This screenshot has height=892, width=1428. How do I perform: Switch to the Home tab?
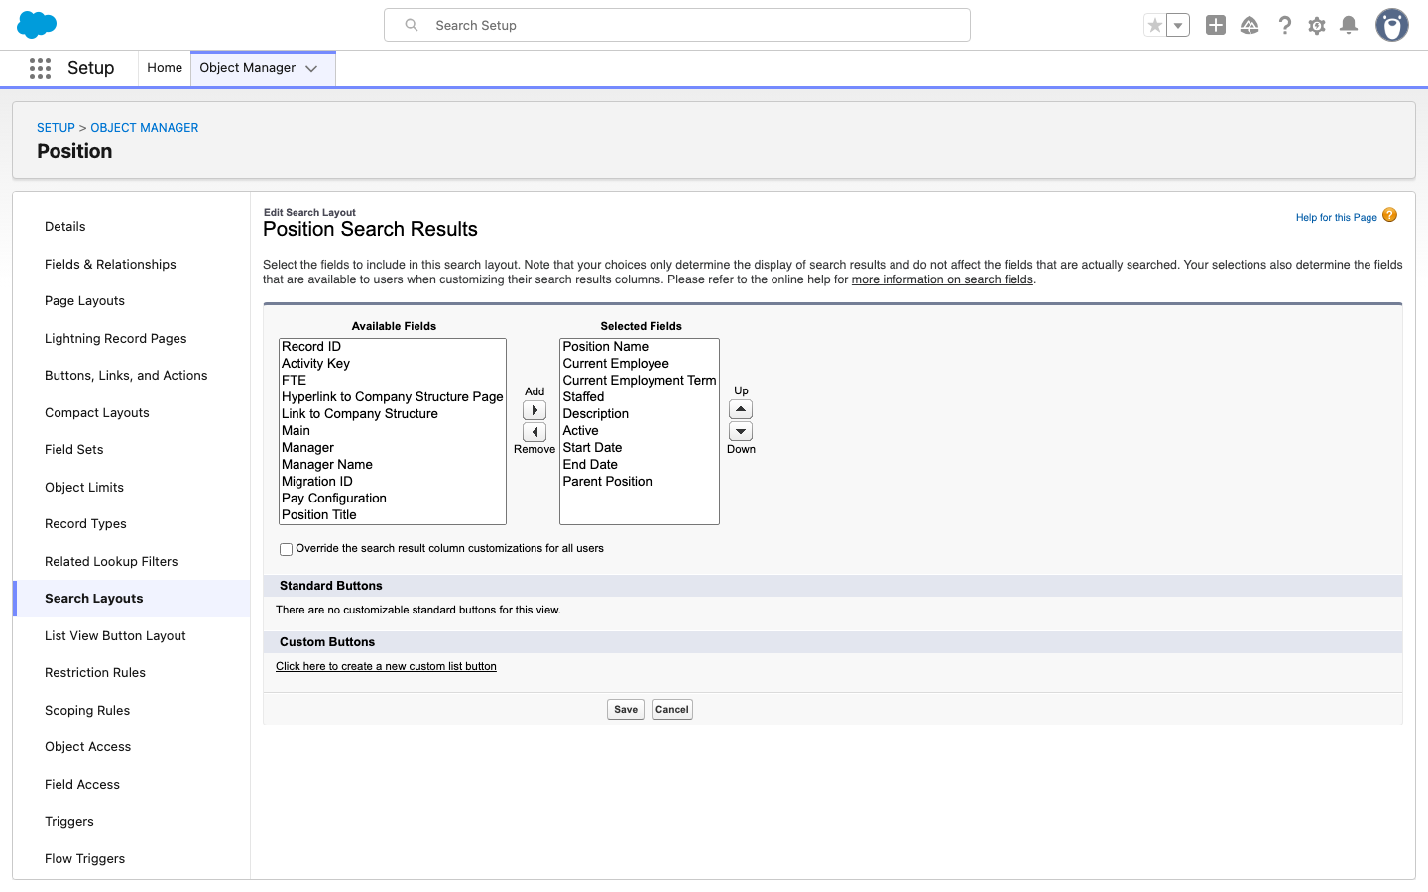click(165, 68)
